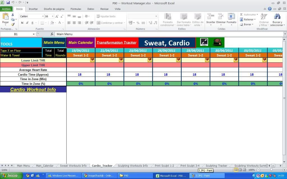Click the Save icon in quick access toolbar

(x=8, y=3)
